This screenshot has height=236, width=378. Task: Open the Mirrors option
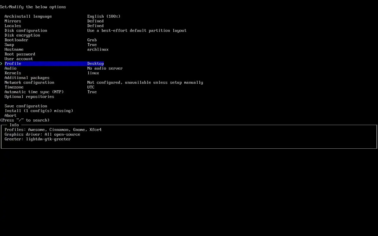pyautogui.click(x=13, y=21)
